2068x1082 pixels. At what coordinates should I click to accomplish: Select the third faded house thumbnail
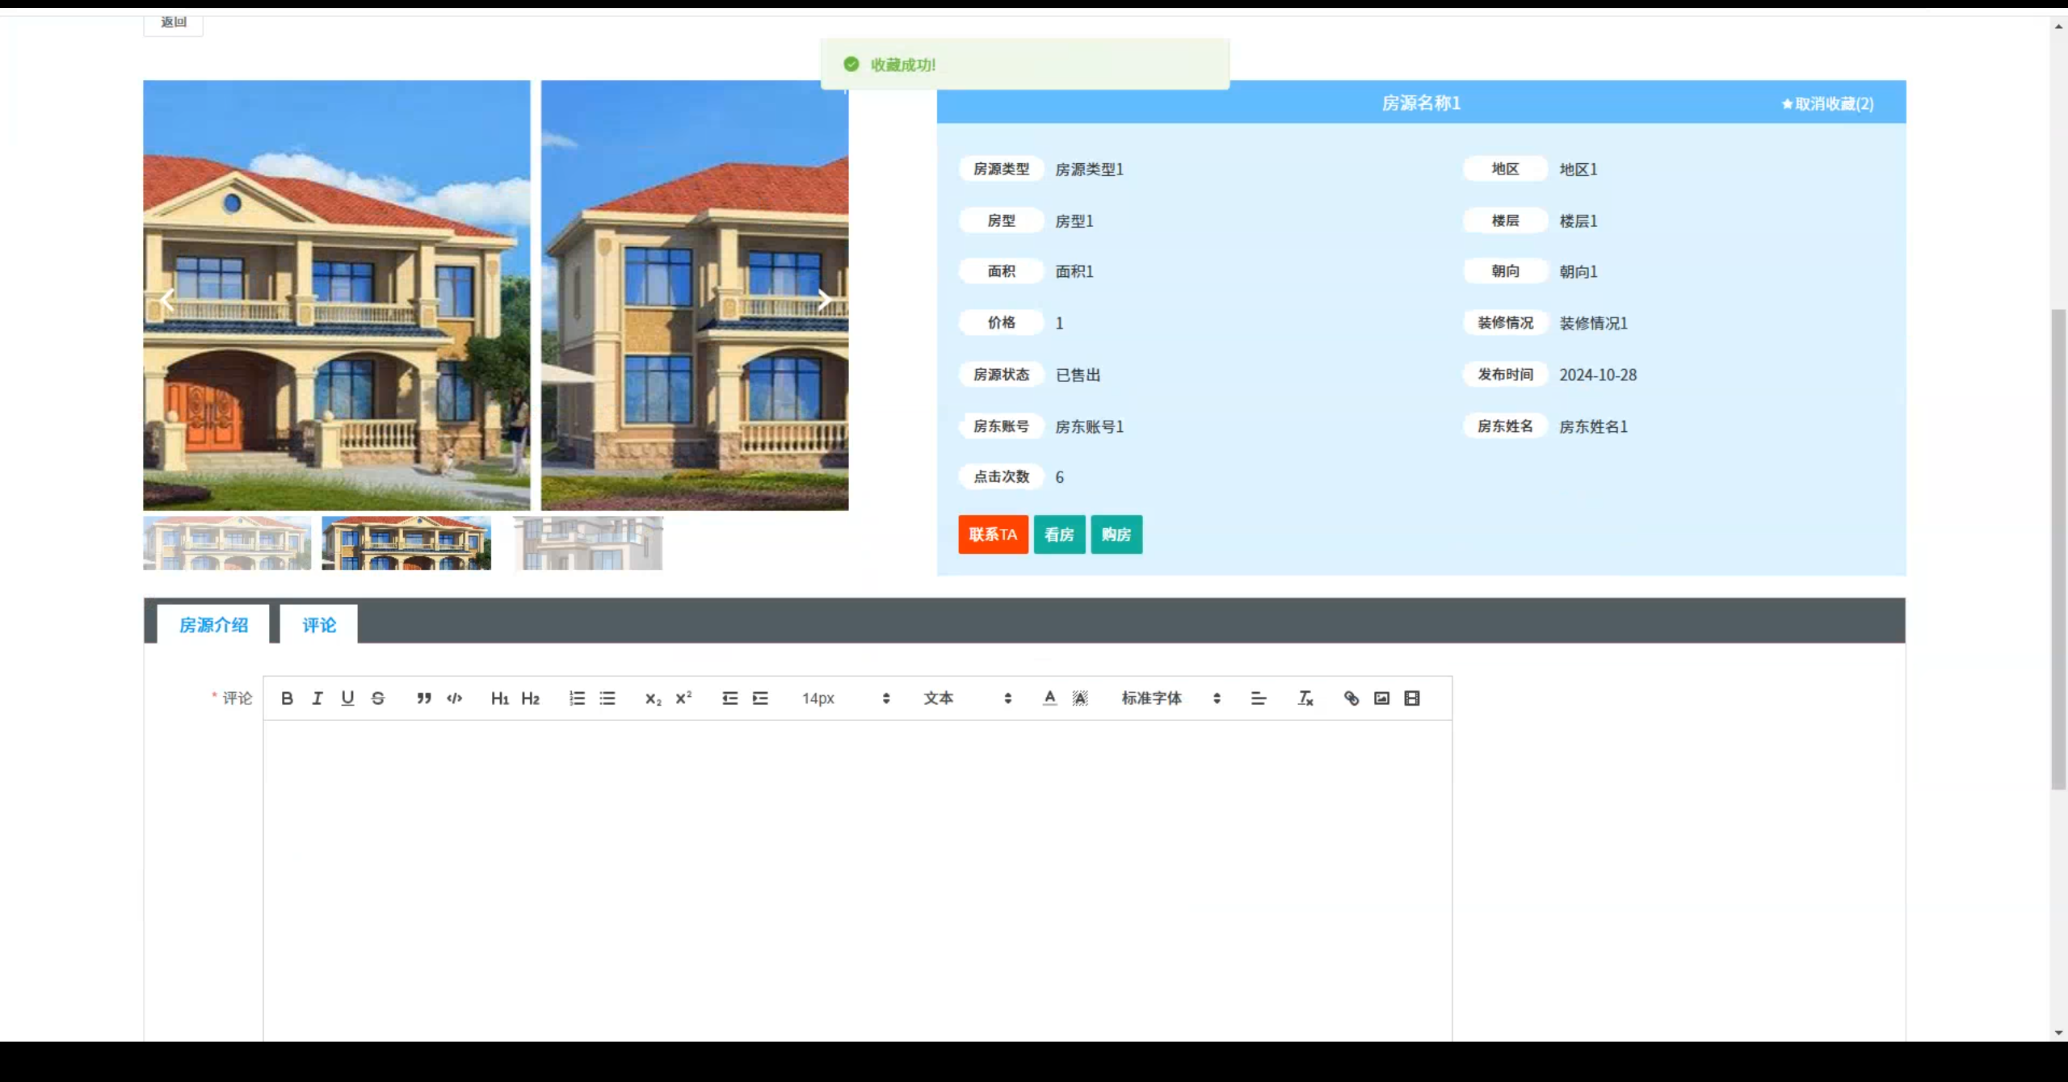(589, 543)
